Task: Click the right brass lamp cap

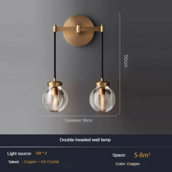Action: (x=102, y=84)
